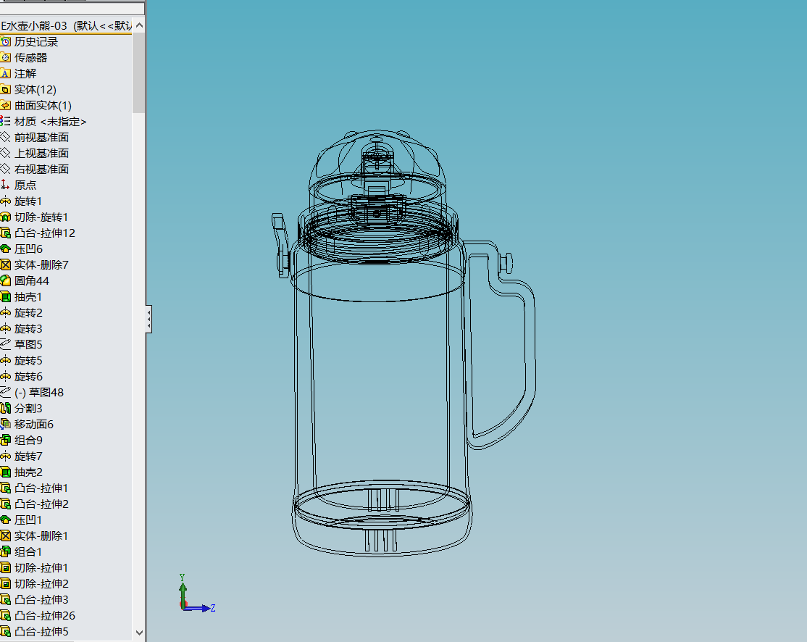This screenshot has height=642, width=807.
Task: Select feature 凸台-拉伸3
Action: [41, 600]
